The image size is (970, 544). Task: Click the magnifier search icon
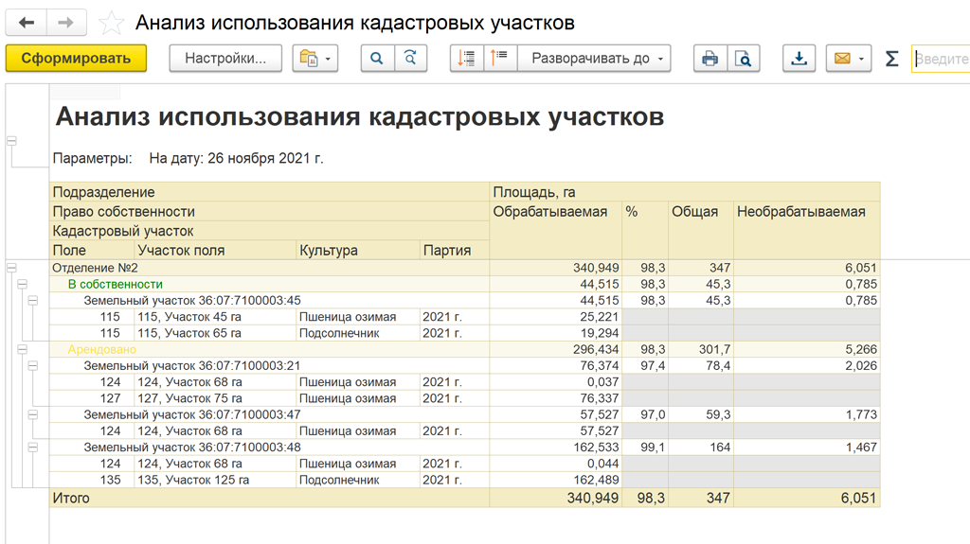tap(376, 59)
